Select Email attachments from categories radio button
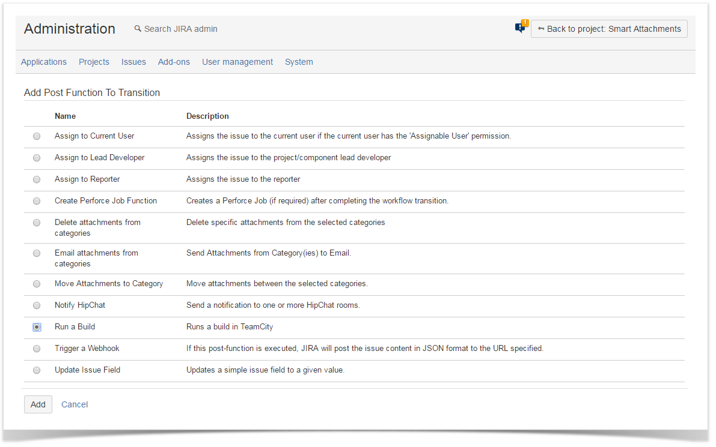The height and width of the screenshot is (447, 716). (x=37, y=253)
